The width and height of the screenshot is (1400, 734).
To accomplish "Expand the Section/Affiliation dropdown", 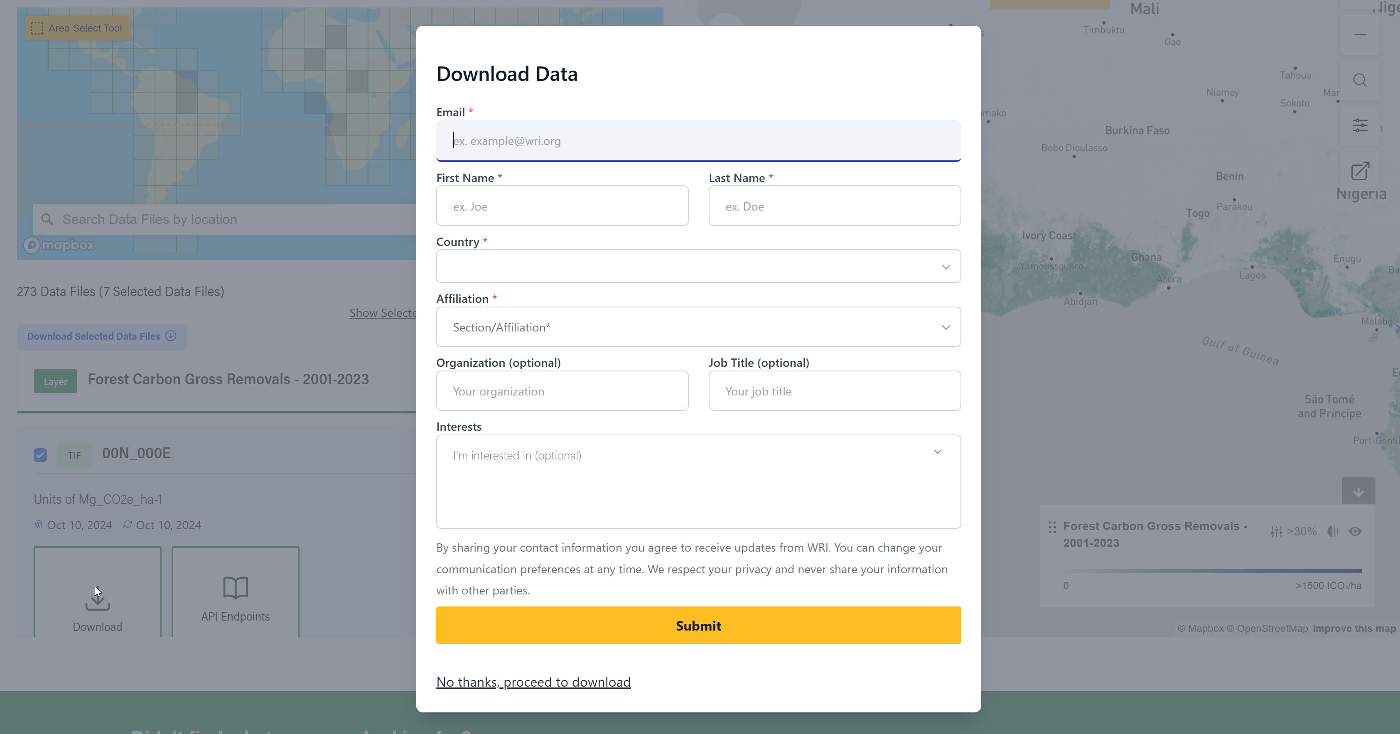I will [x=698, y=327].
